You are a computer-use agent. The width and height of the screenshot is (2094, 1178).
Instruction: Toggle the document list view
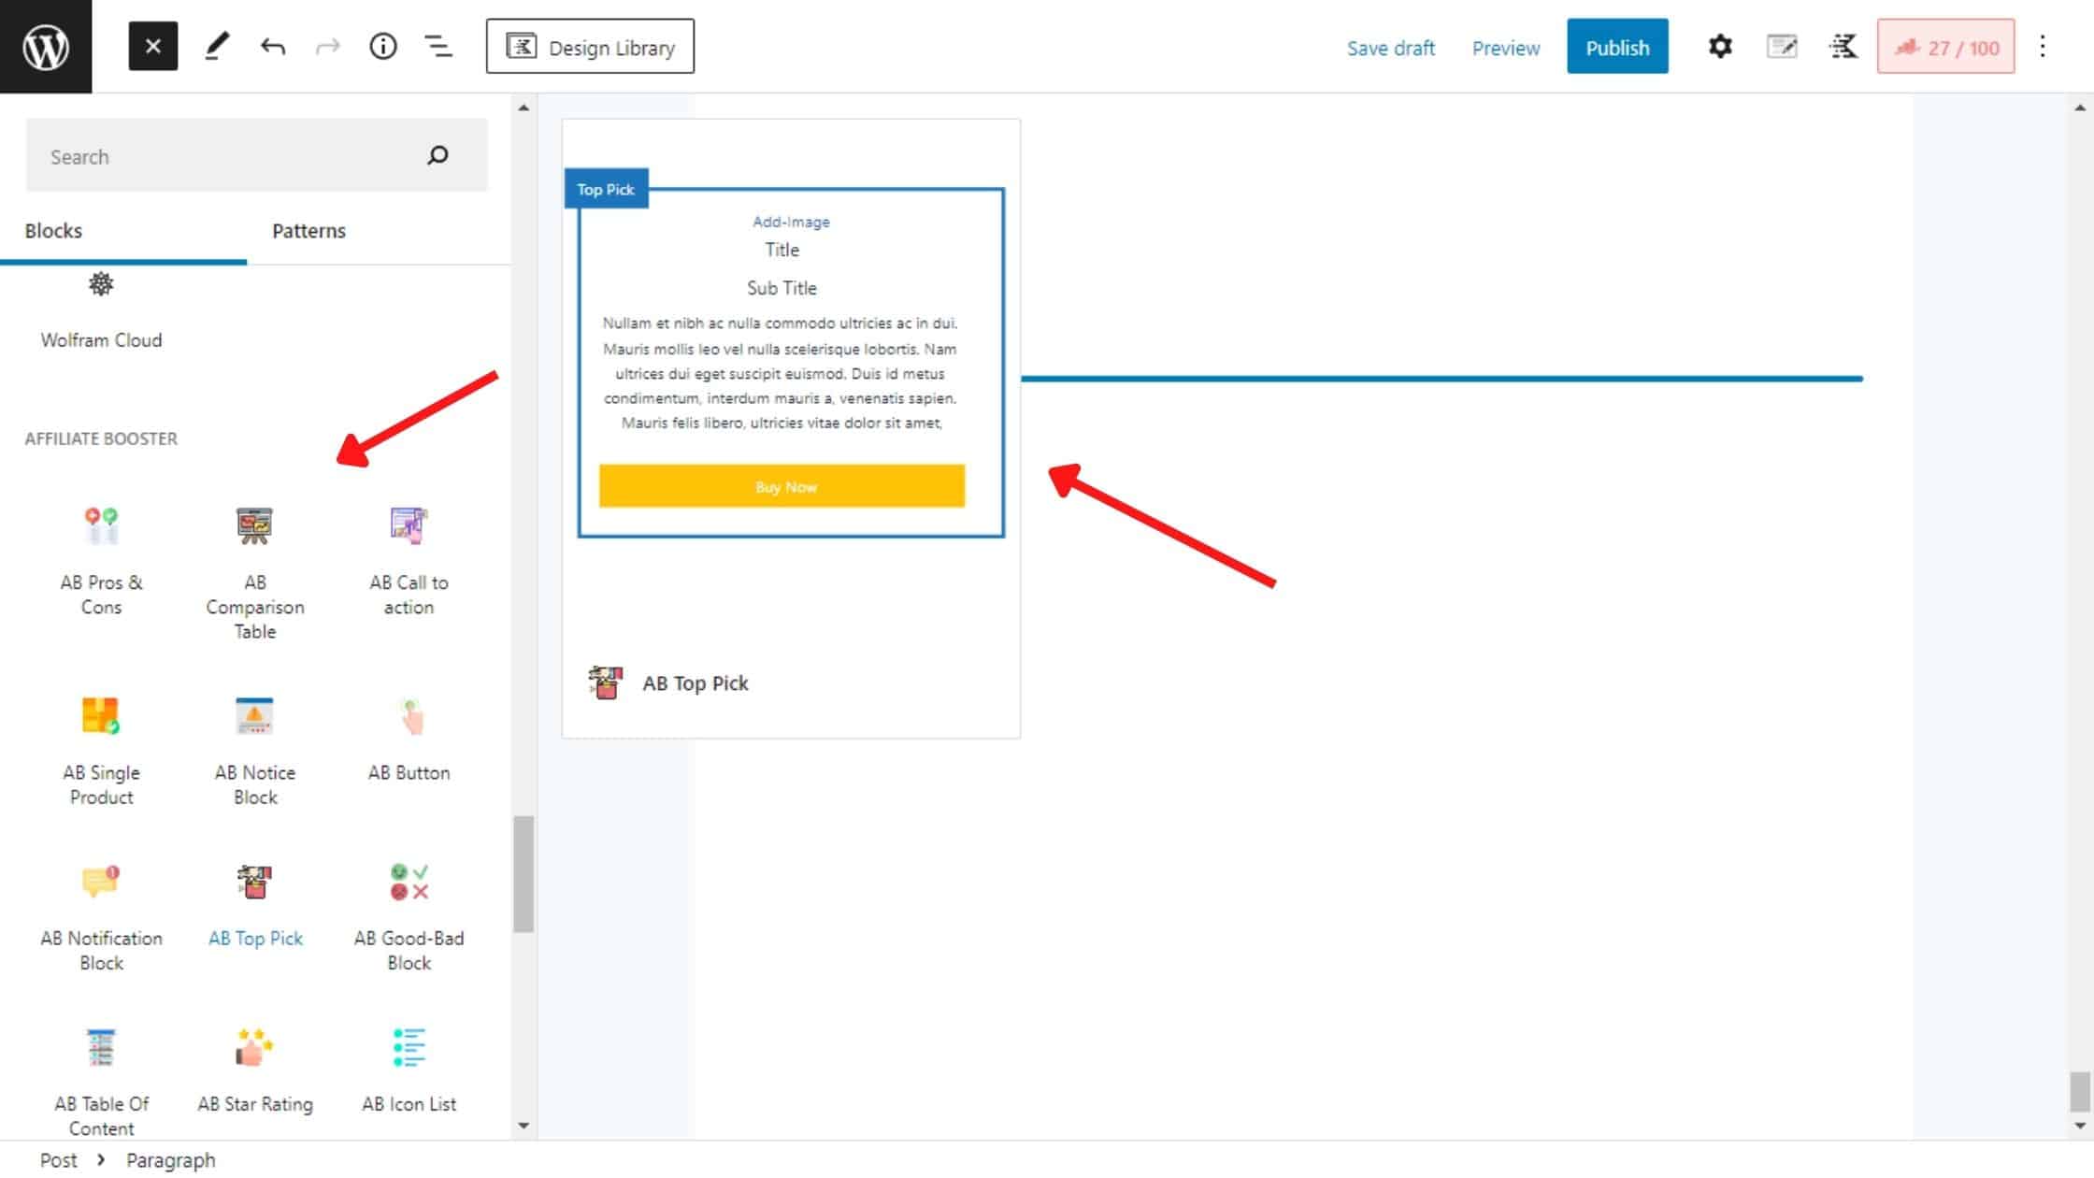point(438,47)
